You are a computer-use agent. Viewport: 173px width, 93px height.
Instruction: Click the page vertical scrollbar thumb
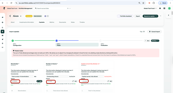[172, 13]
